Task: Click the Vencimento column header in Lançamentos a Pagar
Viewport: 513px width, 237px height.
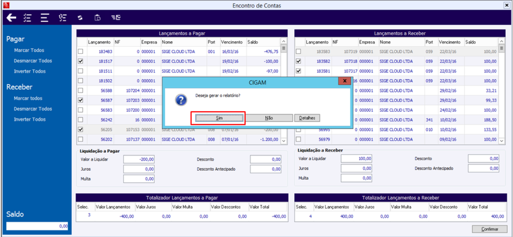Action: 233,42
